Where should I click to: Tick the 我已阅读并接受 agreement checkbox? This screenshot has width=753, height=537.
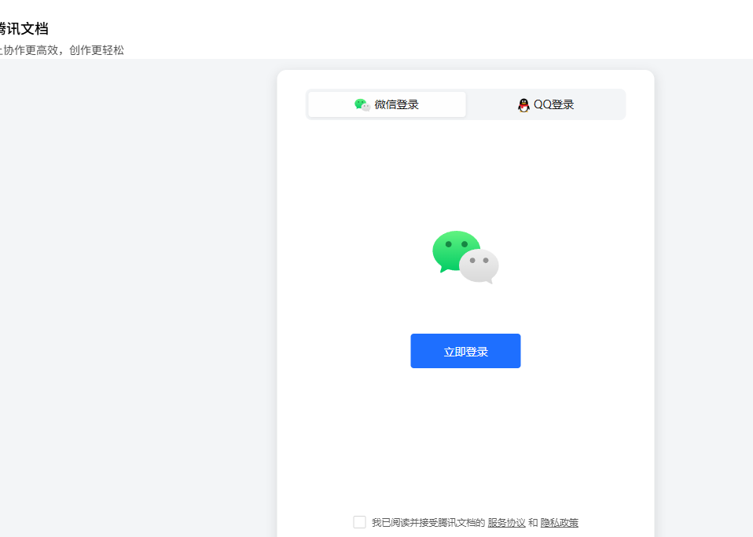coord(359,522)
